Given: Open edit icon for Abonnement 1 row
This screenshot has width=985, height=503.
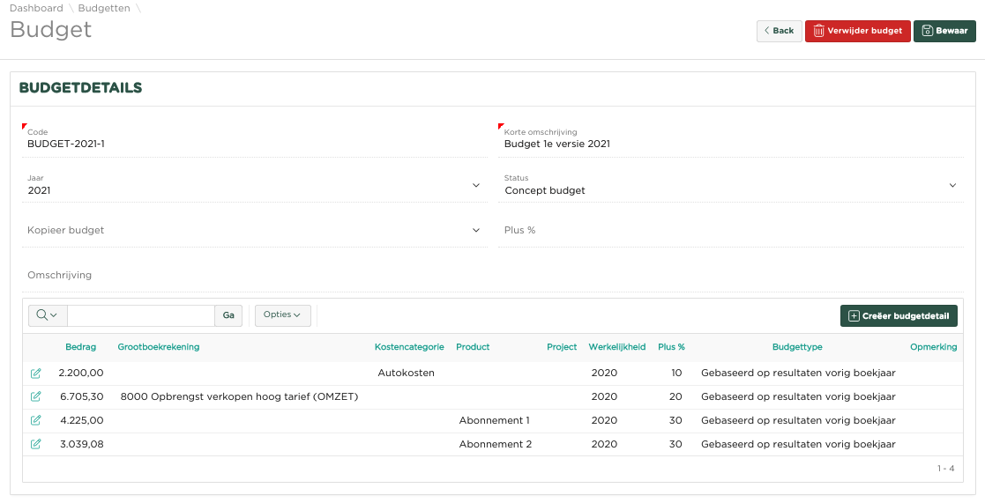Looking at the screenshot, I should pos(35,421).
